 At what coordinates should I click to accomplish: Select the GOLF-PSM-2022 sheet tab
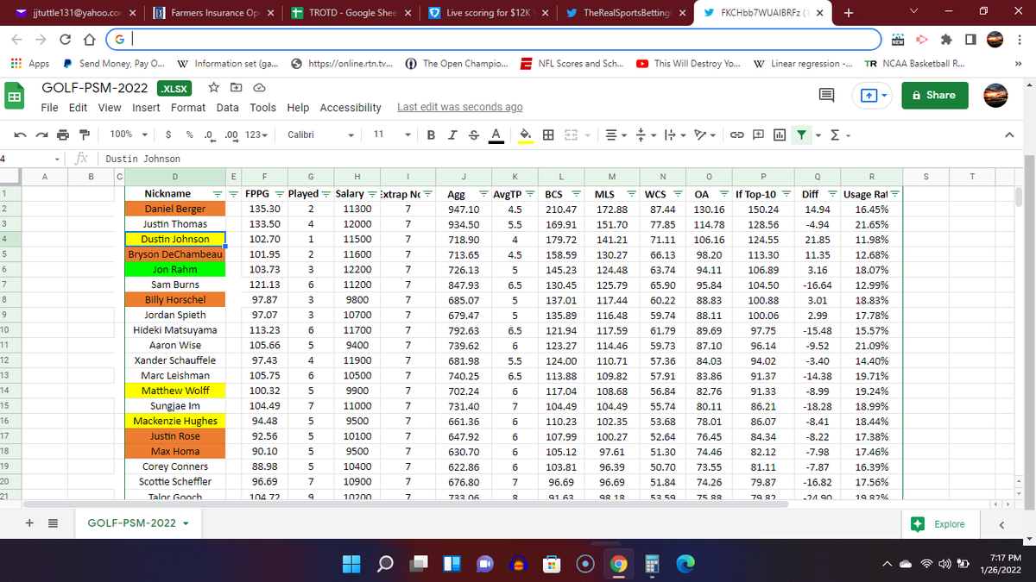point(138,523)
